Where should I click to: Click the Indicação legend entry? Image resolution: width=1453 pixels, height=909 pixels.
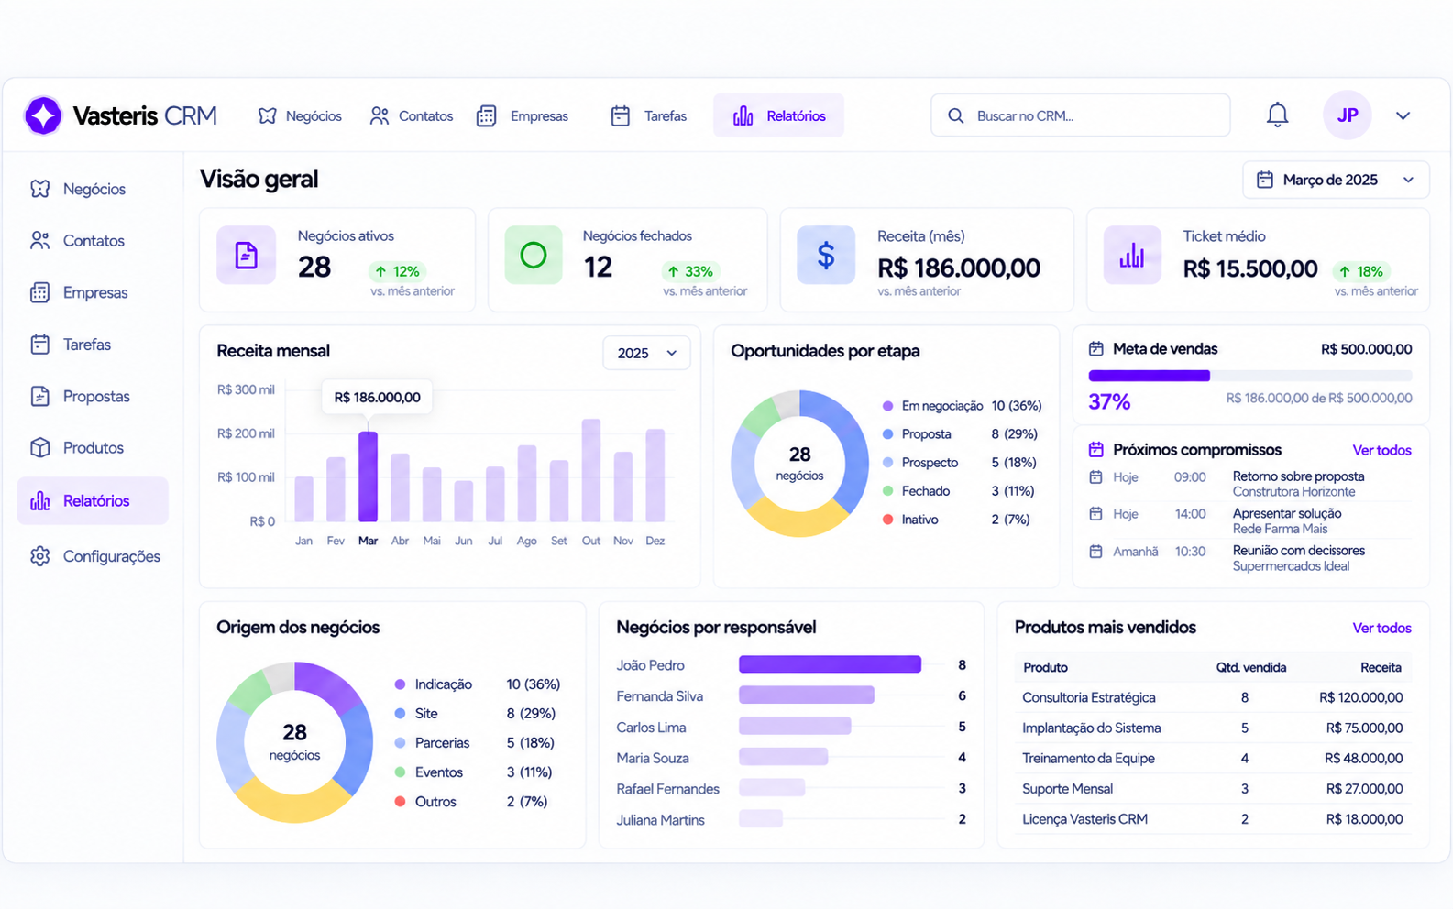coord(477,684)
